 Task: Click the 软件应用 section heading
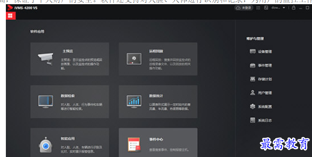click(37, 31)
